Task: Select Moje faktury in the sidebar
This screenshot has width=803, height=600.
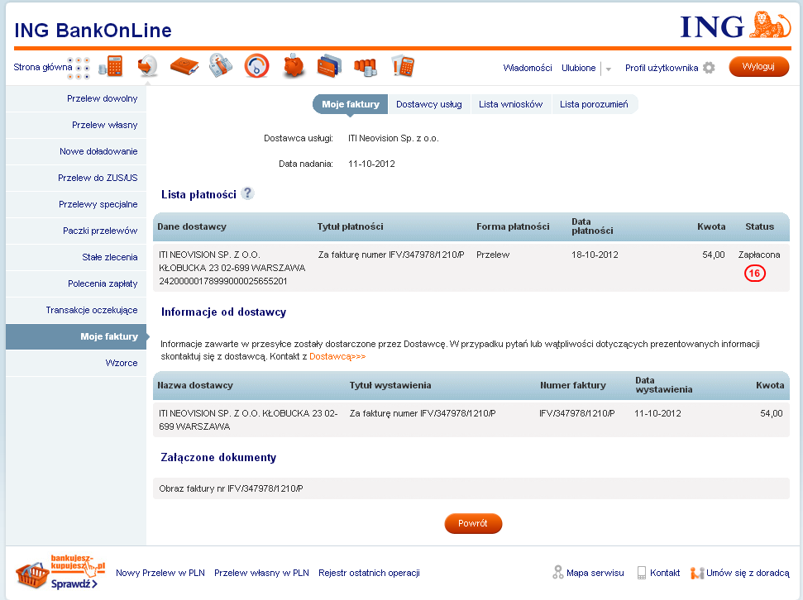Action: coord(76,336)
